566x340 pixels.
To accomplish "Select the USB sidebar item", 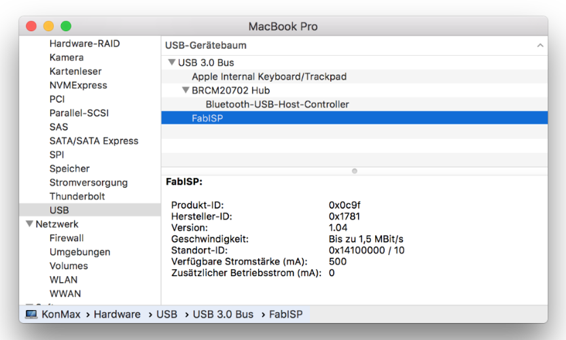I will [90, 210].
